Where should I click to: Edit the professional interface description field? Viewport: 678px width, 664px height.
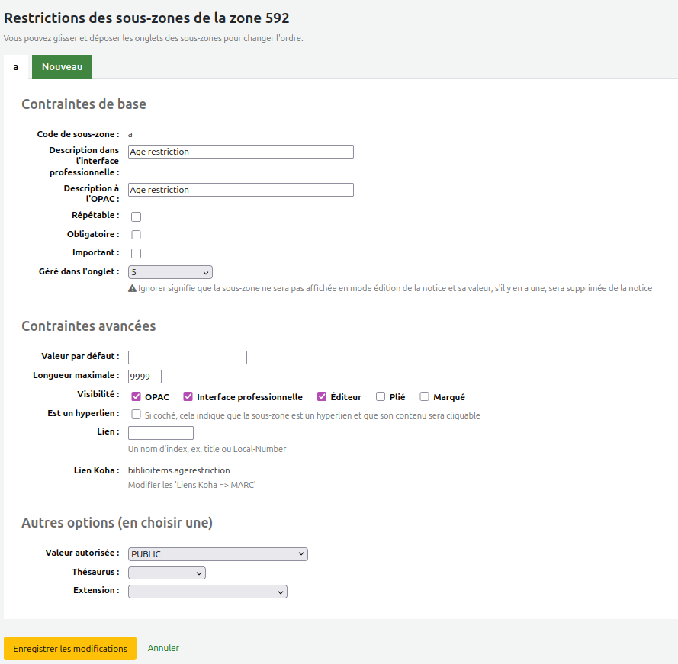pos(241,152)
